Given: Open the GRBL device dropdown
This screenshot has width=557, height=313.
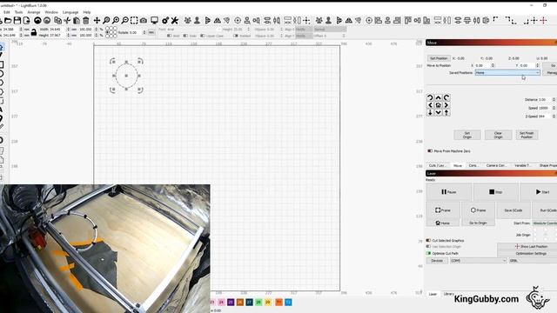Looking at the screenshot, I should (533, 261).
